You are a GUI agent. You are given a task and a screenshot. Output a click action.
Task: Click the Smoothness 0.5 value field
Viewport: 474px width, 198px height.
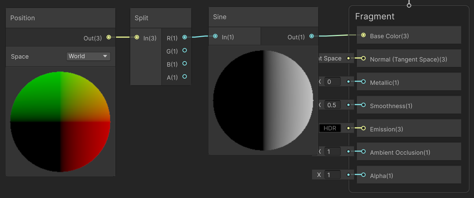(x=332, y=105)
